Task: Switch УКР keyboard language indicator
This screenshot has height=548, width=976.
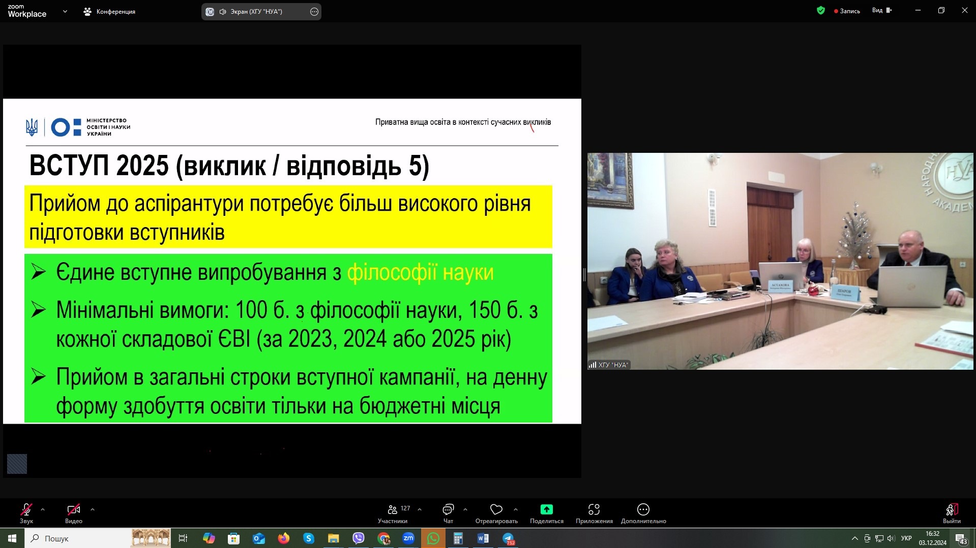Action: pos(906,538)
